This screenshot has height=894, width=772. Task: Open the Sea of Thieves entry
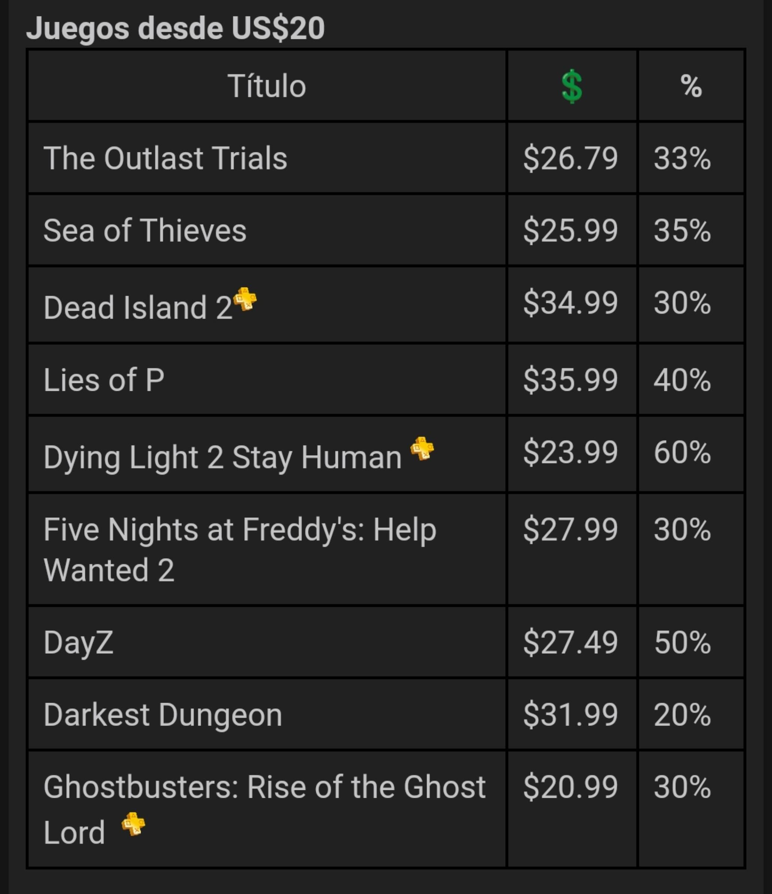[x=145, y=230]
